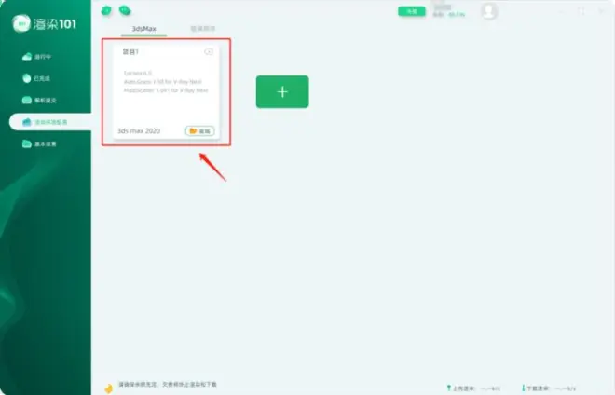Click the green chat bubble icon at top
The width and height of the screenshot is (615, 395).
[x=125, y=10]
